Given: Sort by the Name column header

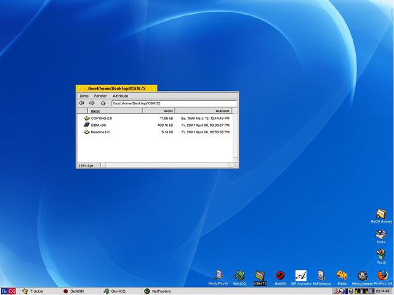Looking at the screenshot, I should [x=115, y=111].
